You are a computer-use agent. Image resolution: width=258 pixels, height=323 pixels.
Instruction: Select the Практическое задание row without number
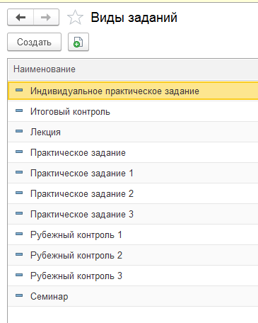[133, 152]
